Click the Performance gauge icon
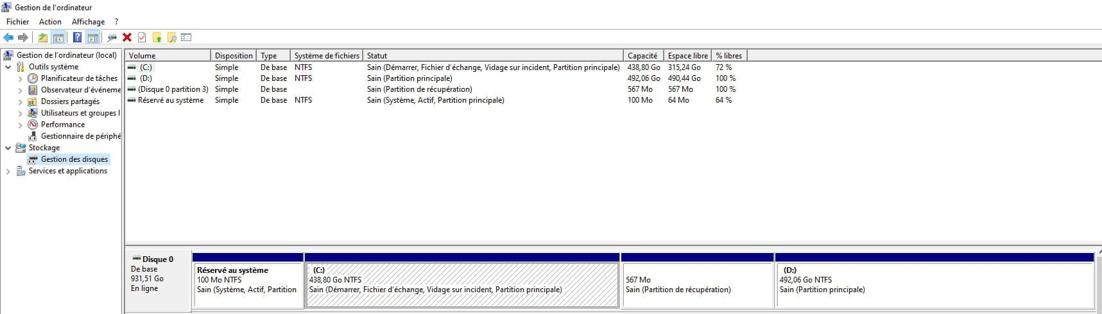This screenshot has height=314, width=1102. coord(33,125)
